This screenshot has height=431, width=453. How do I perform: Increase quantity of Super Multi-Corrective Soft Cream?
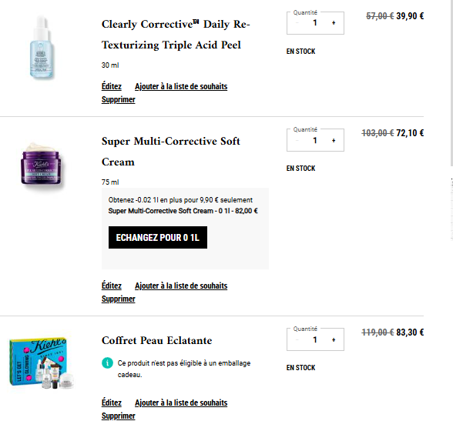(x=334, y=141)
